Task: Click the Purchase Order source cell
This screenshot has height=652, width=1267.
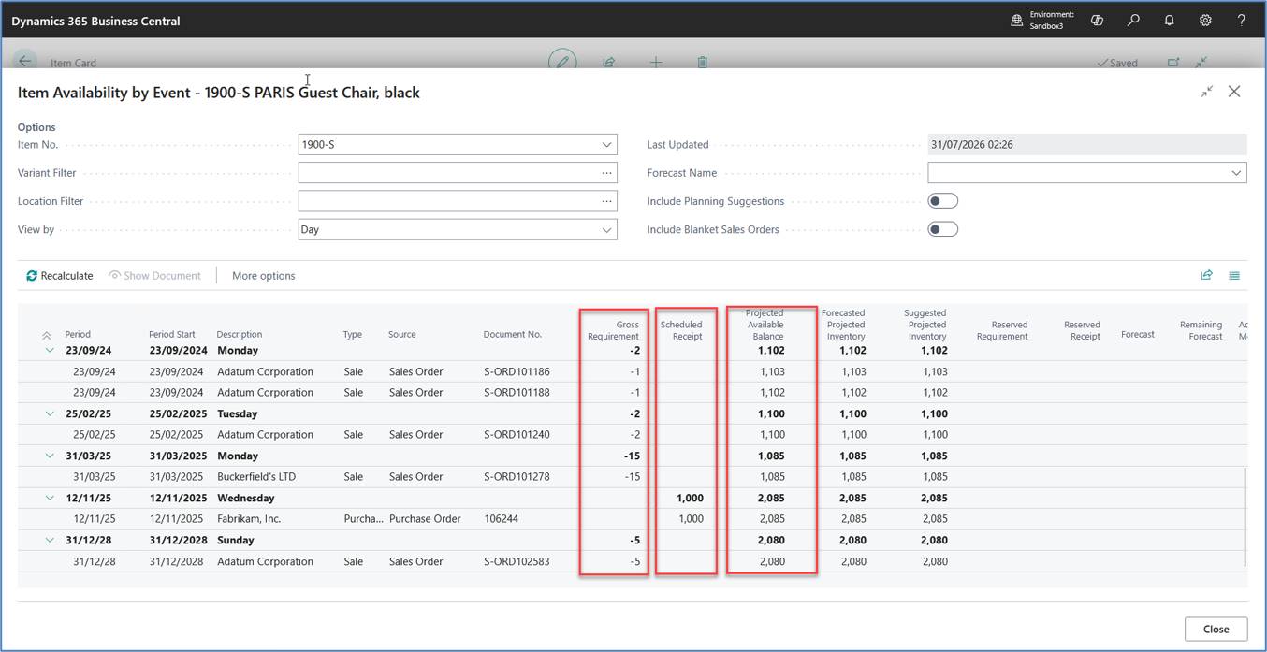Action: tap(425, 519)
